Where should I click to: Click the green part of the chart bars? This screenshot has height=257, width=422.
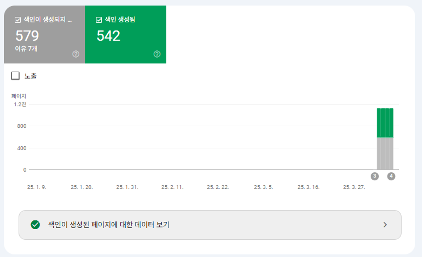[385, 123]
